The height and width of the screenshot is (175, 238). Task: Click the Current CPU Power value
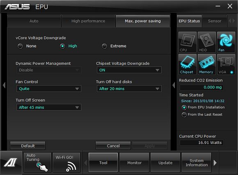(201, 143)
